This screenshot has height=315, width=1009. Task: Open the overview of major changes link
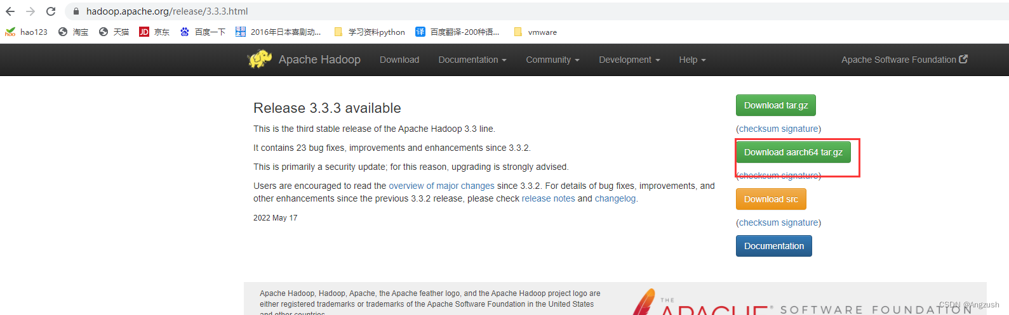[x=441, y=186]
